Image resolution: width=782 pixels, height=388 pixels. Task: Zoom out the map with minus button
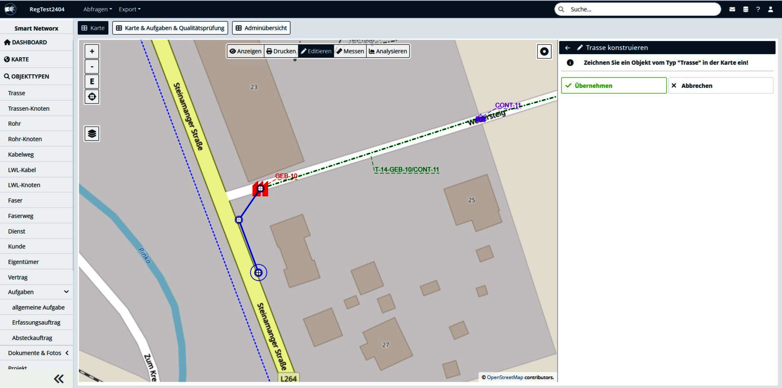(x=92, y=66)
